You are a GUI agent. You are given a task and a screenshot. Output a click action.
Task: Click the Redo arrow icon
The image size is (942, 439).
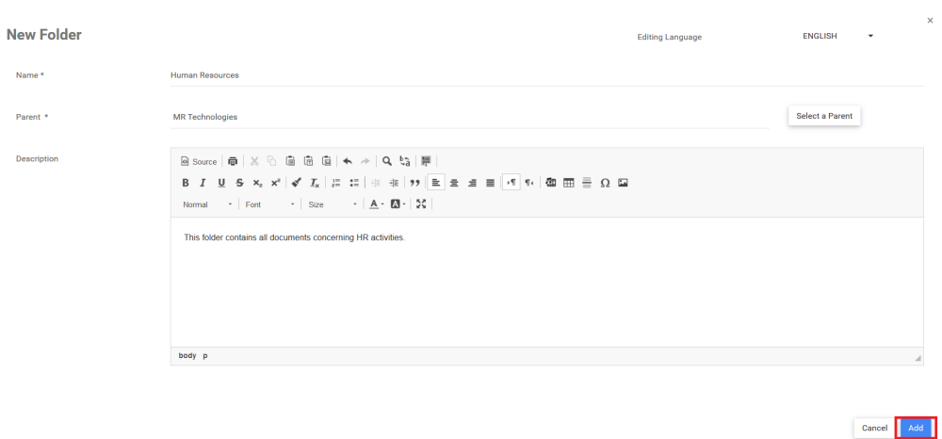(x=365, y=161)
